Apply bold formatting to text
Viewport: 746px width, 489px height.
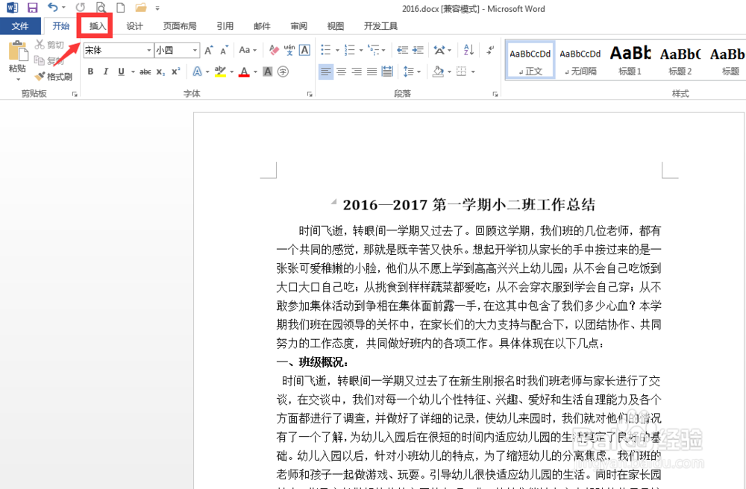pos(90,72)
